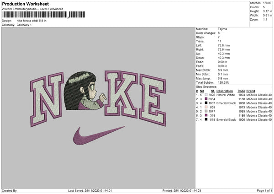Click the purple swatch beside stitch count 318

click(x=206, y=115)
